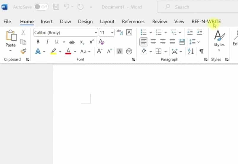Click the Sort A to Z icon

[191, 51]
